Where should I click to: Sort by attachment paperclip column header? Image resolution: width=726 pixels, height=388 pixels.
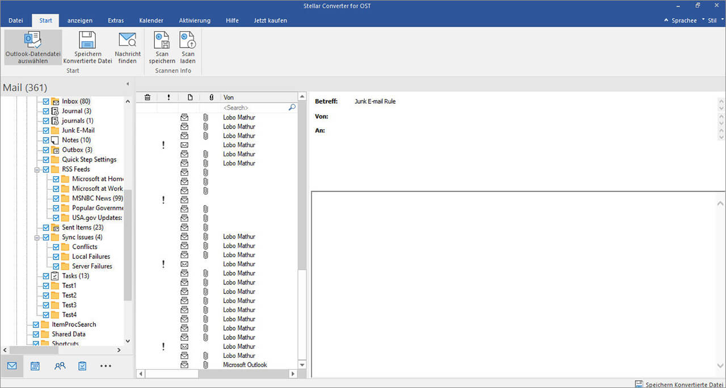click(x=211, y=97)
